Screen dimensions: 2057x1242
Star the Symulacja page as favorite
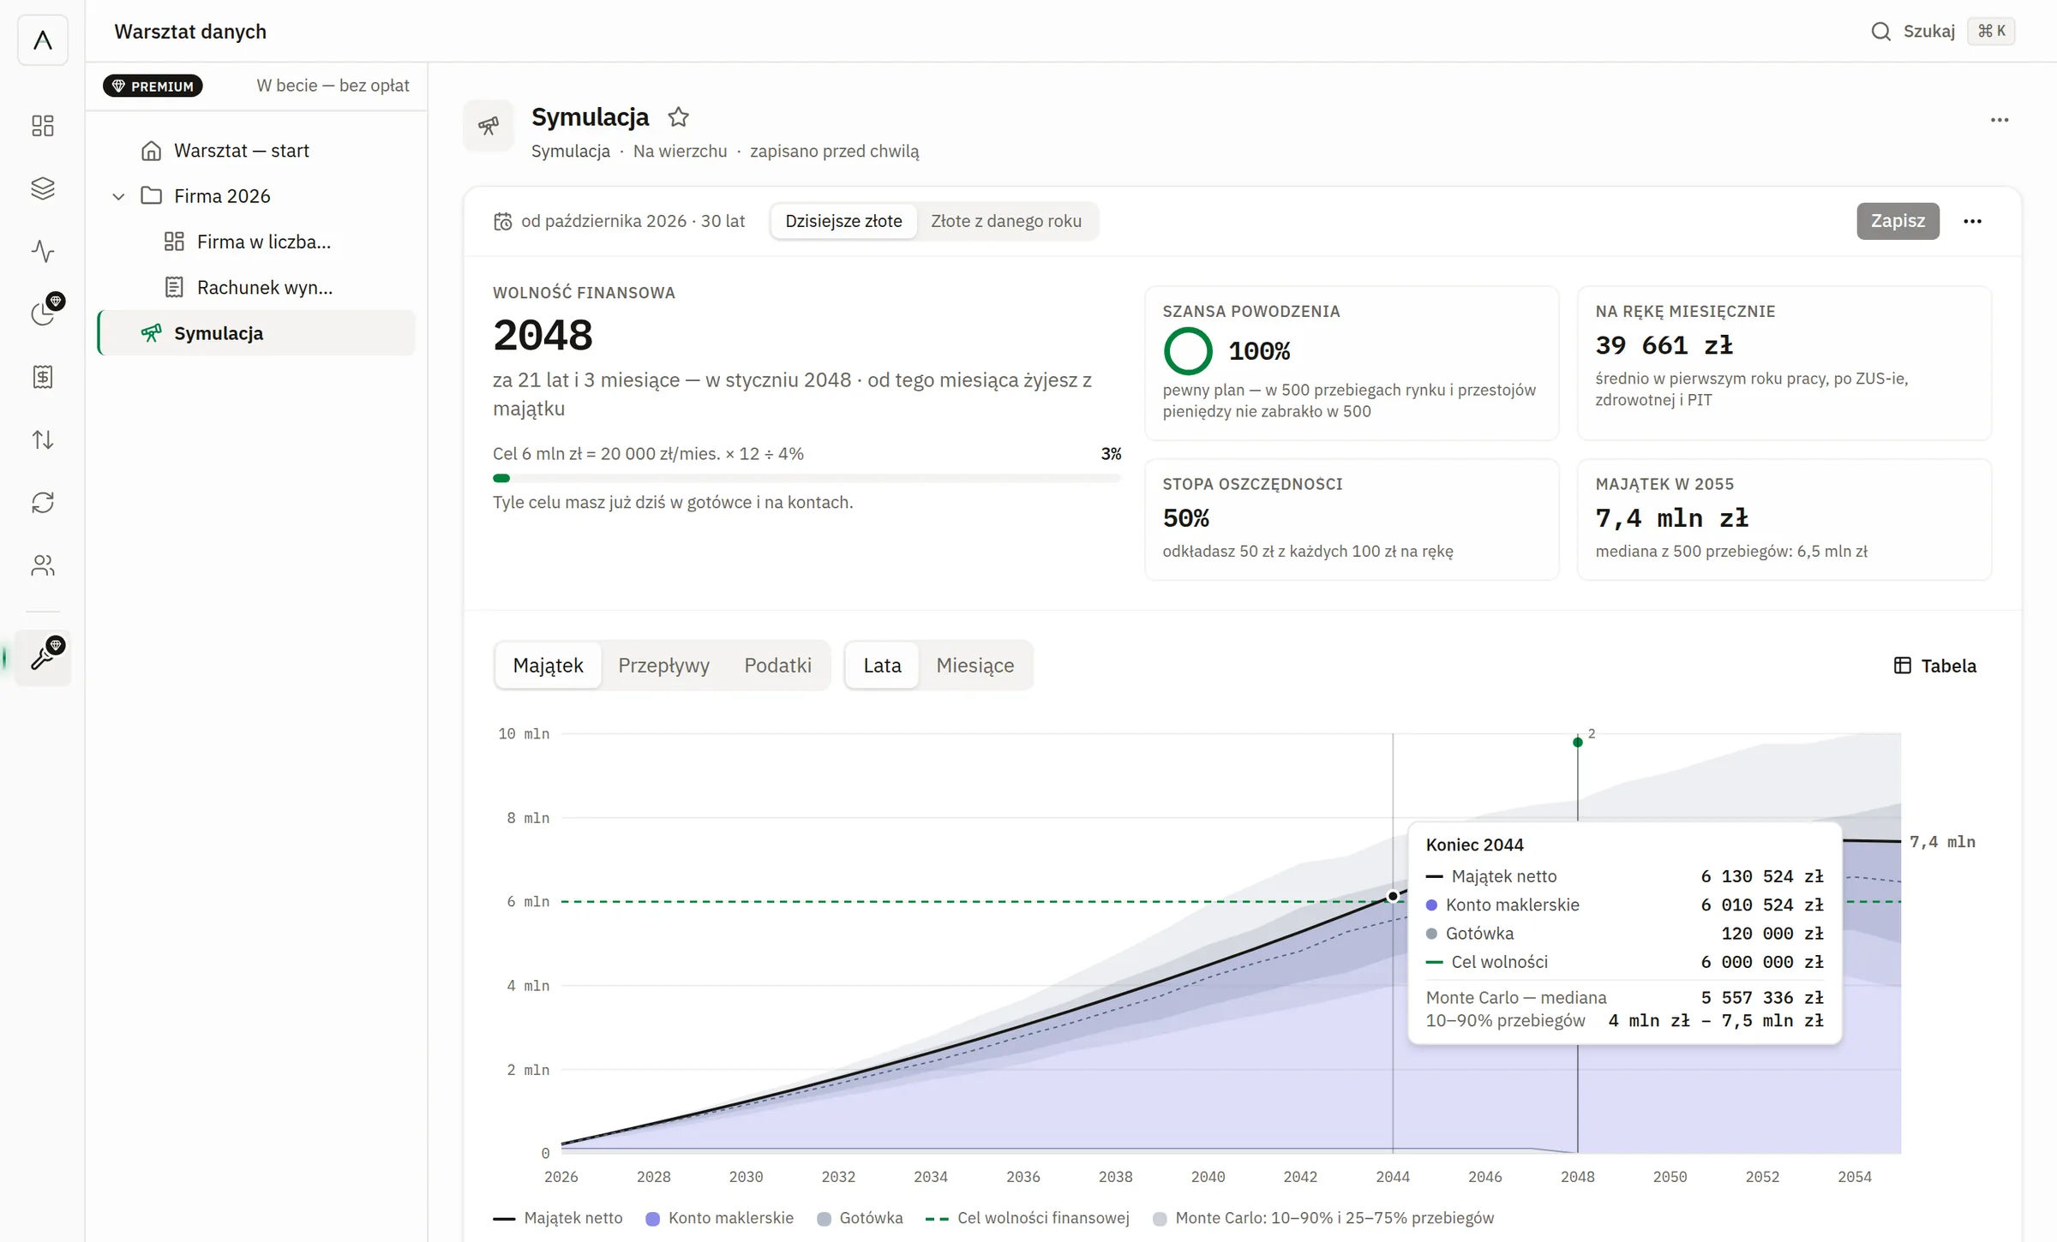[x=678, y=116]
